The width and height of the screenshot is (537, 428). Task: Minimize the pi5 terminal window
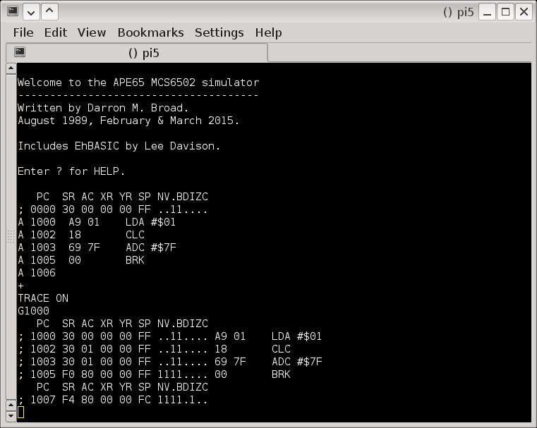point(487,12)
